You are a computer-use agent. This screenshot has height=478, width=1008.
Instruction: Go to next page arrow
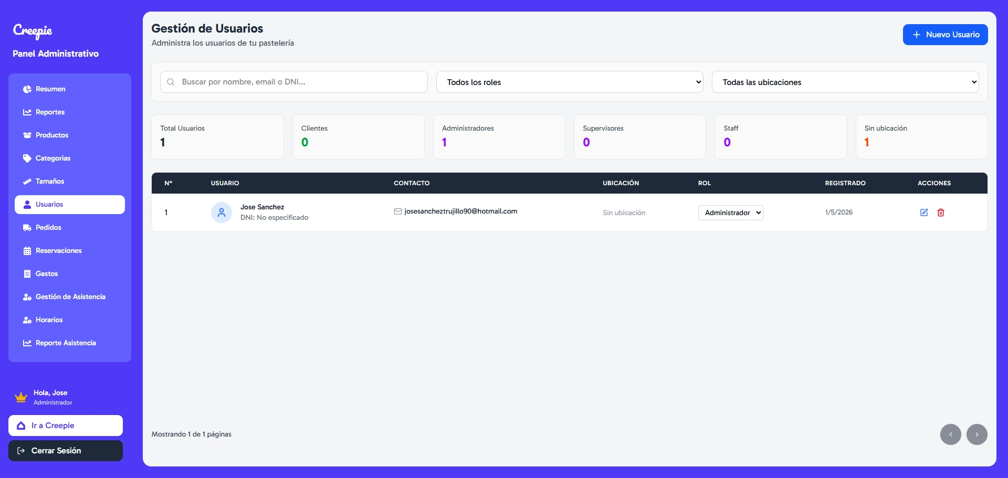pyautogui.click(x=977, y=434)
